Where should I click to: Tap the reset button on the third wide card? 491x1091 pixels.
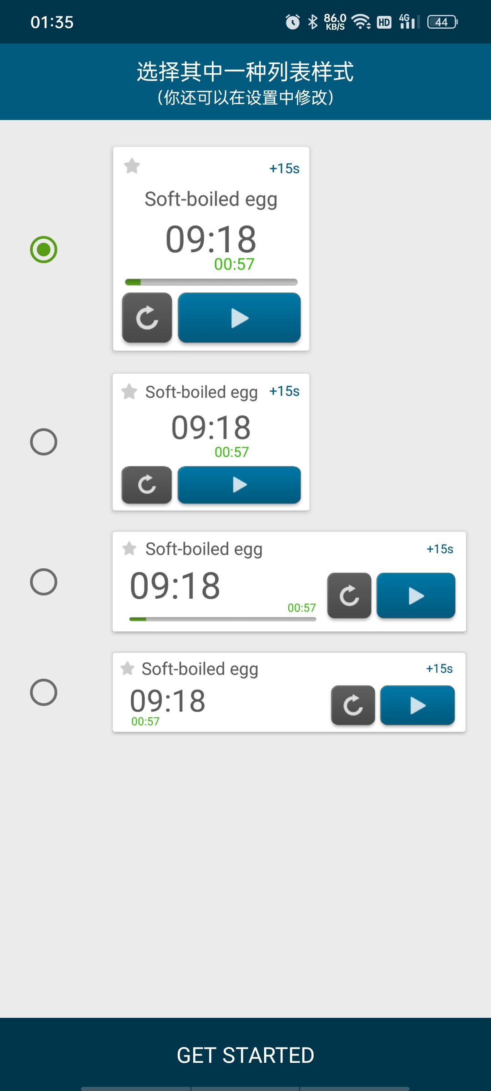pyautogui.click(x=349, y=596)
